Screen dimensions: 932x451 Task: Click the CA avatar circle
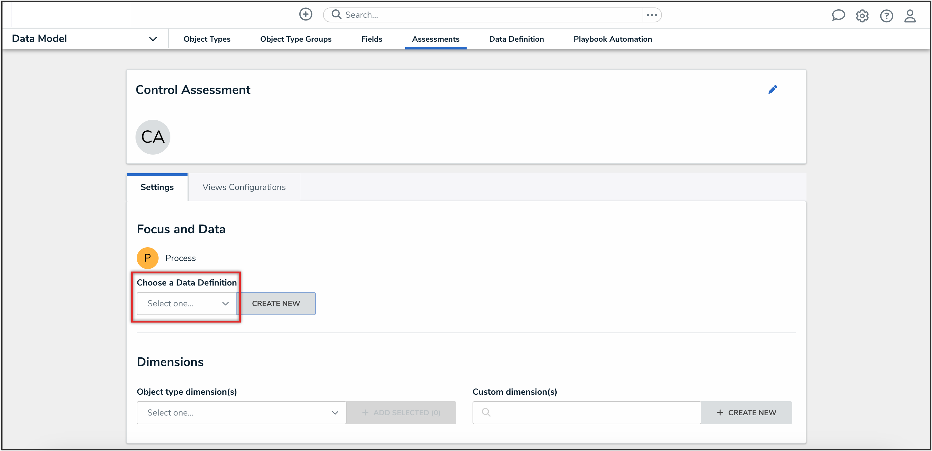pyautogui.click(x=153, y=137)
